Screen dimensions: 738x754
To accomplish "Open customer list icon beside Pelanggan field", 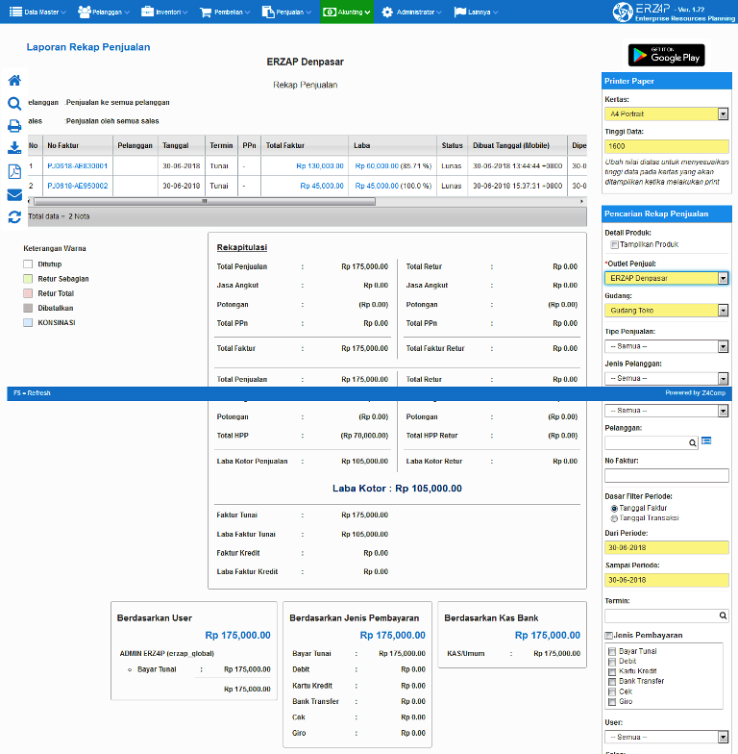I will (705, 440).
